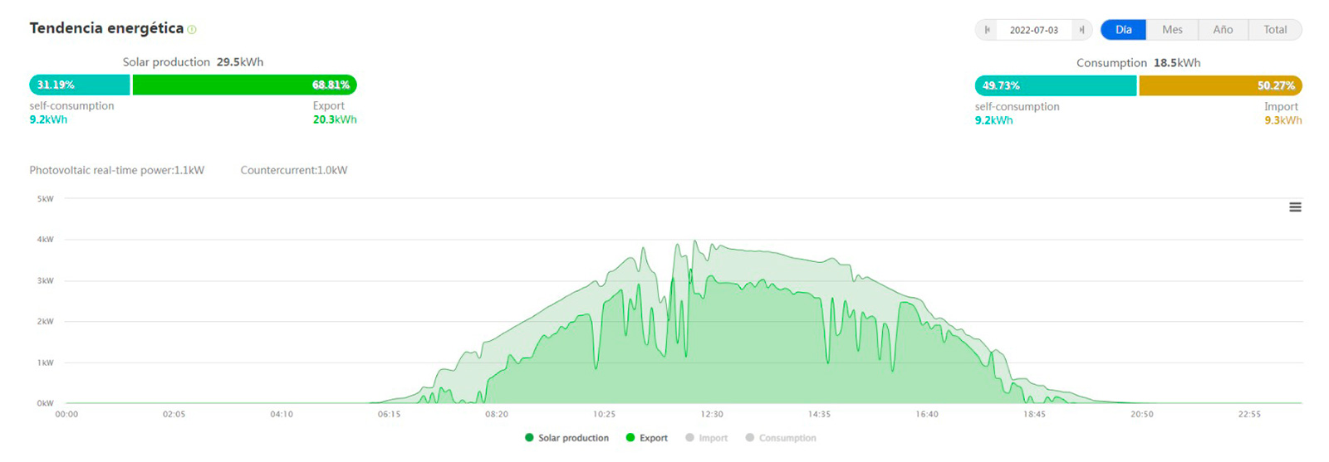Switch to the Año tab
Image resolution: width=1329 pixels, height=462 pixels.
coord(1223,30)
